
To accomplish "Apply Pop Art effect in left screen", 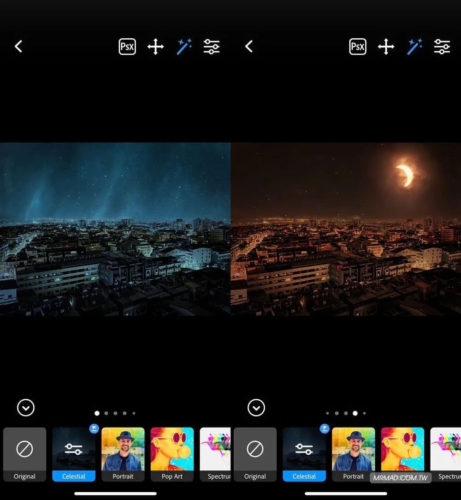I will [172, 454].
